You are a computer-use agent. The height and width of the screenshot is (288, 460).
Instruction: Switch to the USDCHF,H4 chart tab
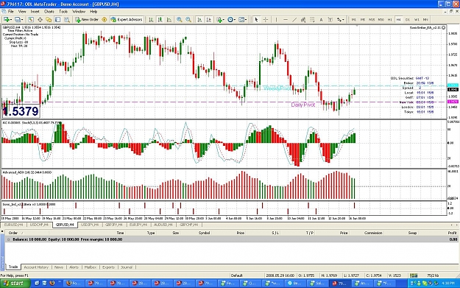pyautogui.click(x=39, y=225)
